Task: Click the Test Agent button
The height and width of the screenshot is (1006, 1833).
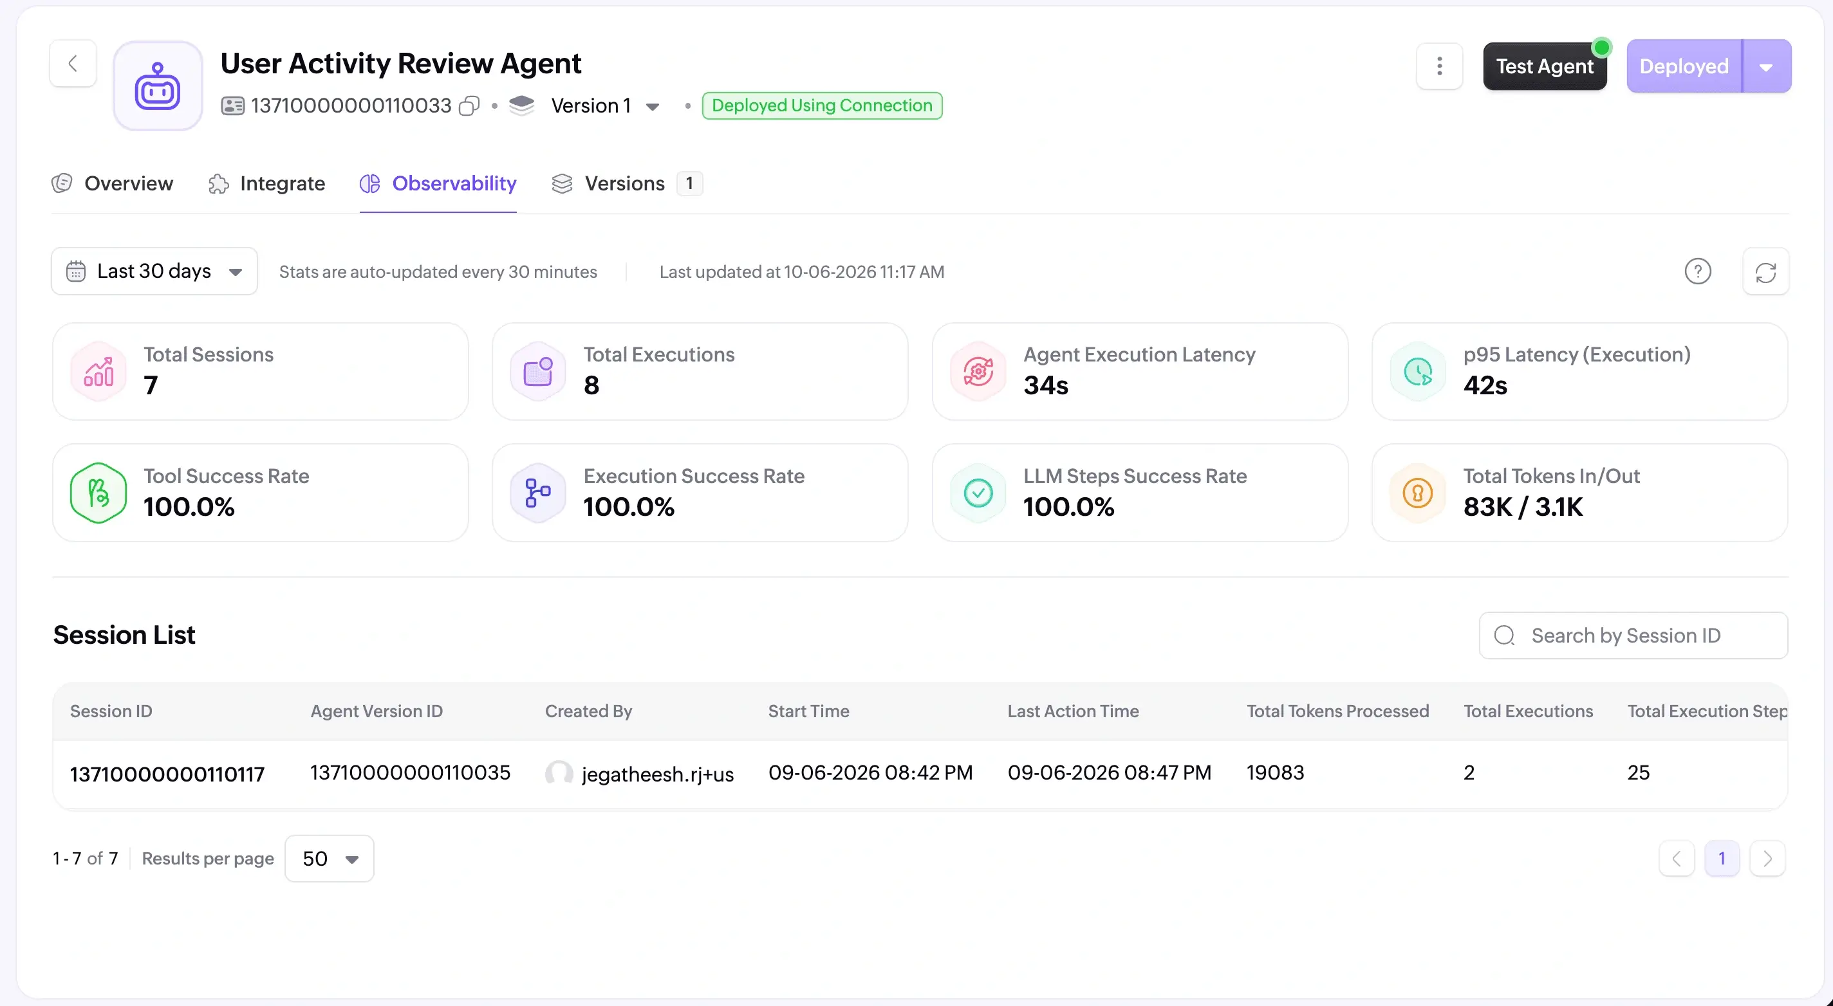Action: (x=1545, y=67)
